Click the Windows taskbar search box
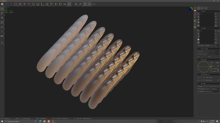Viewport: 220px width, 123px height. coord(19,121)
